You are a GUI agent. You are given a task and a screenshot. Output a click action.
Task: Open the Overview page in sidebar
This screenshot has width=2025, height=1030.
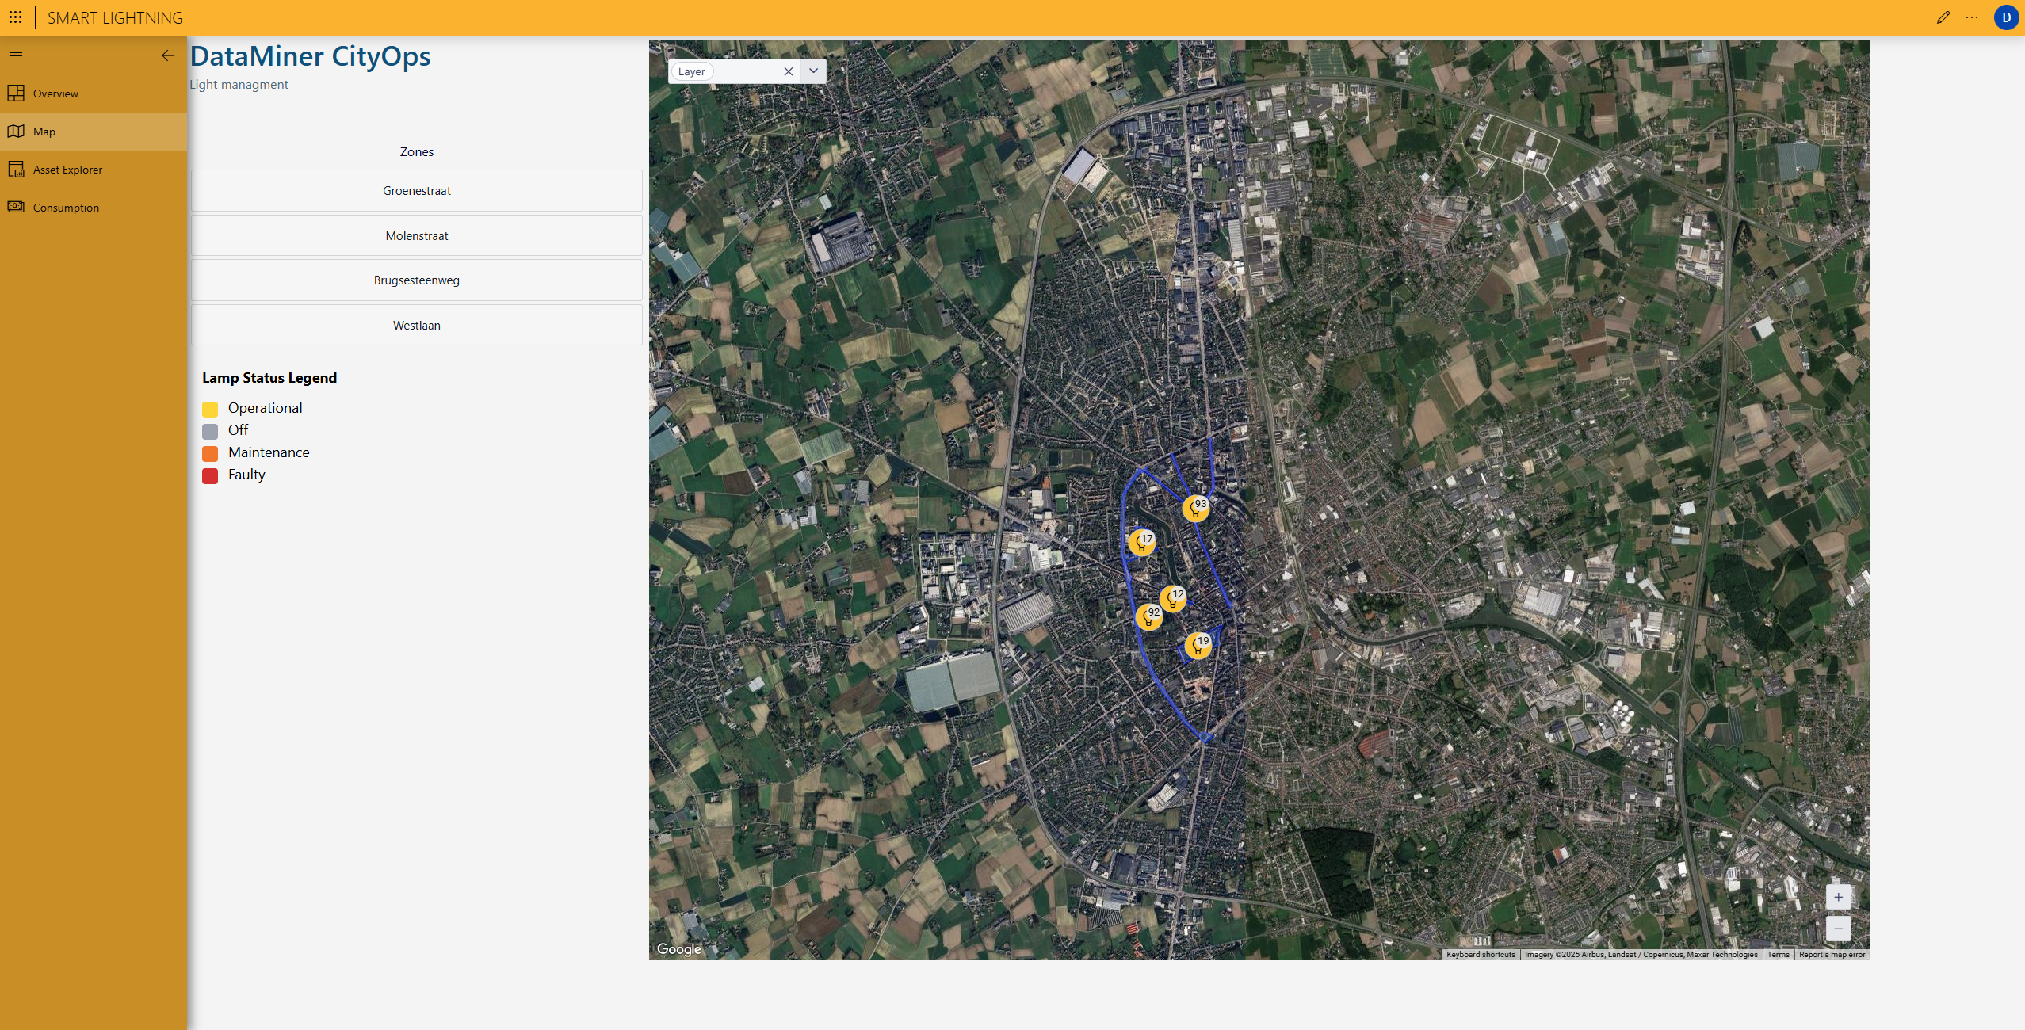click(x=55, y=93)
